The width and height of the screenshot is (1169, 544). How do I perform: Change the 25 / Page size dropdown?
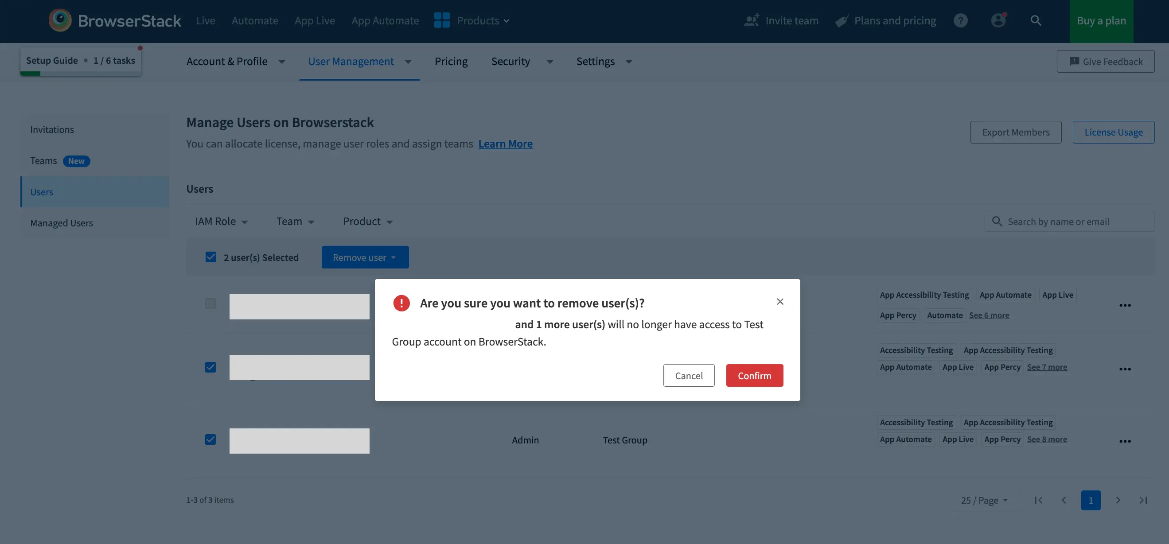click(984, 500)
